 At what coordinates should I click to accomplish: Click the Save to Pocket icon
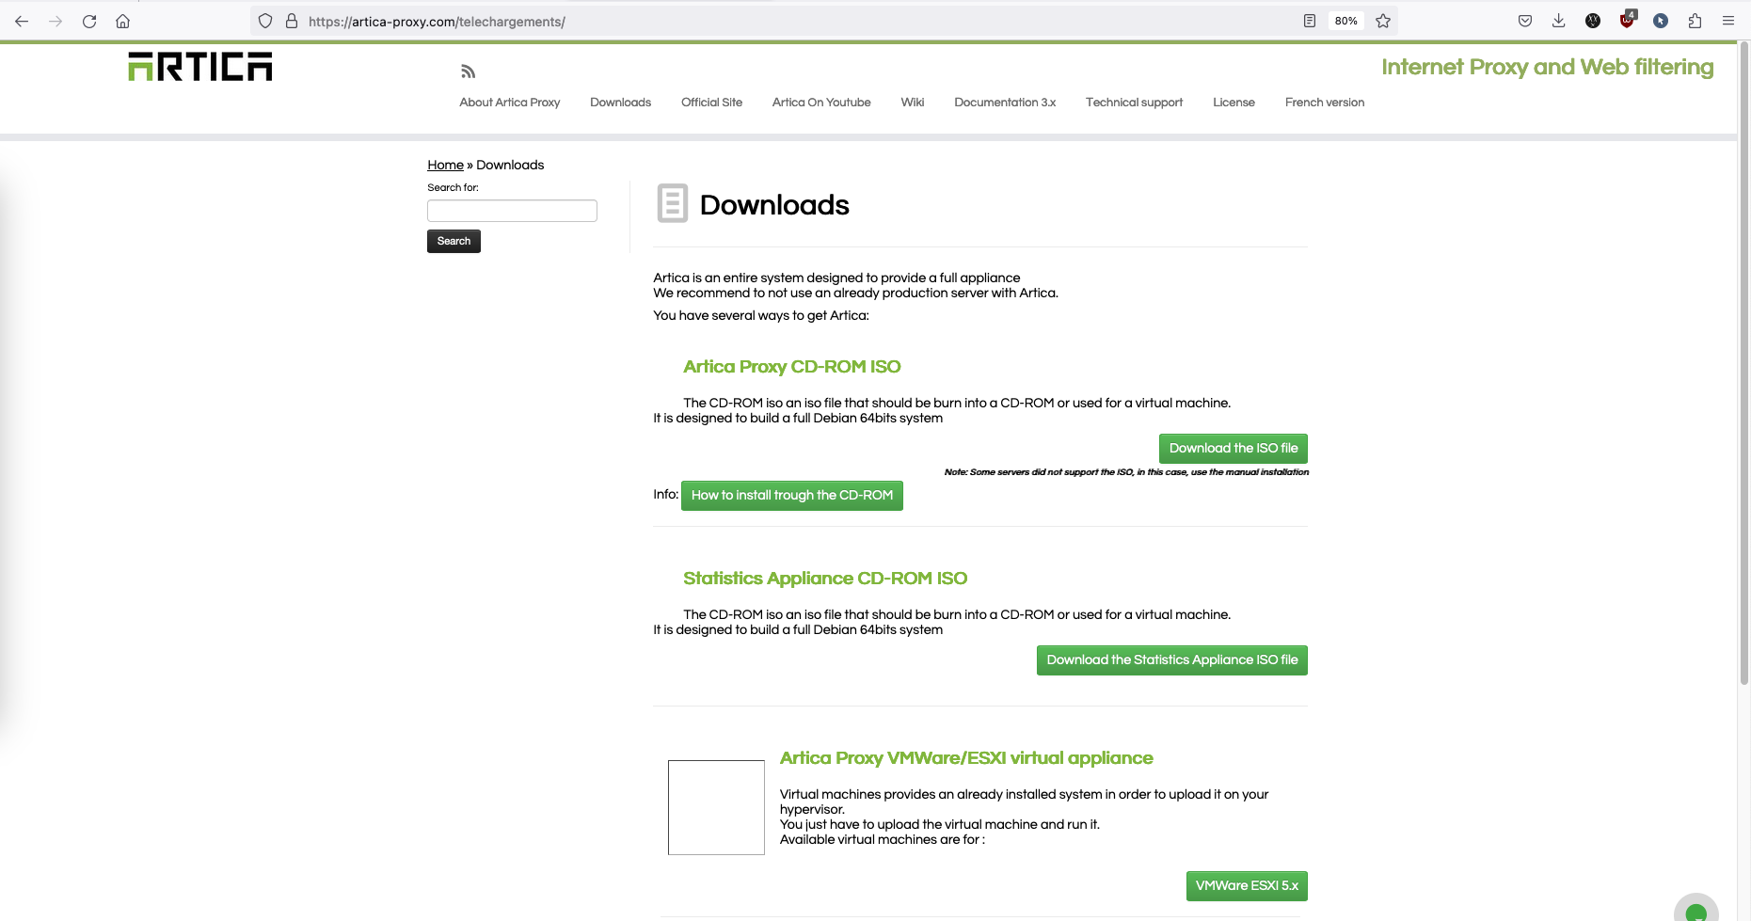[1524, 21]
